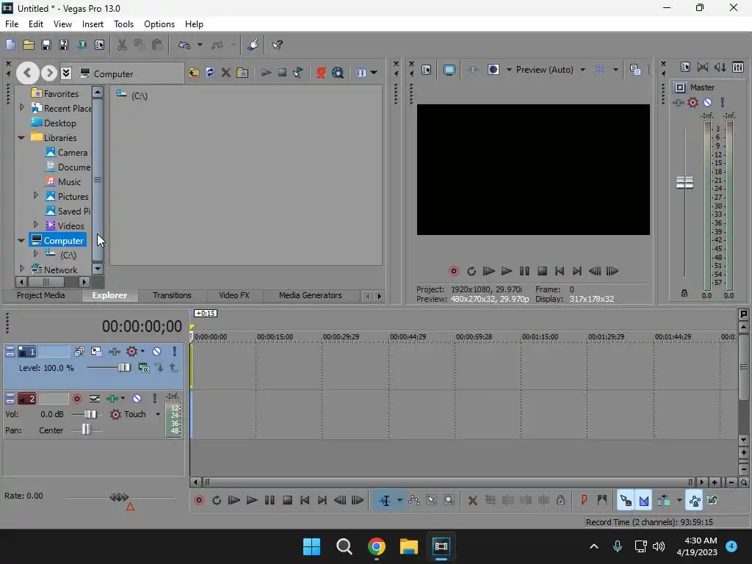Click the New project icon
This screenshot has height=564, width=752.
click(x=10, y=45)
